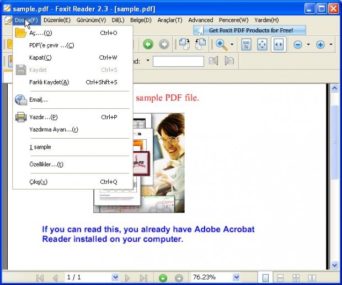Open Özellikler...(t) document properties

tap(73, 165)
